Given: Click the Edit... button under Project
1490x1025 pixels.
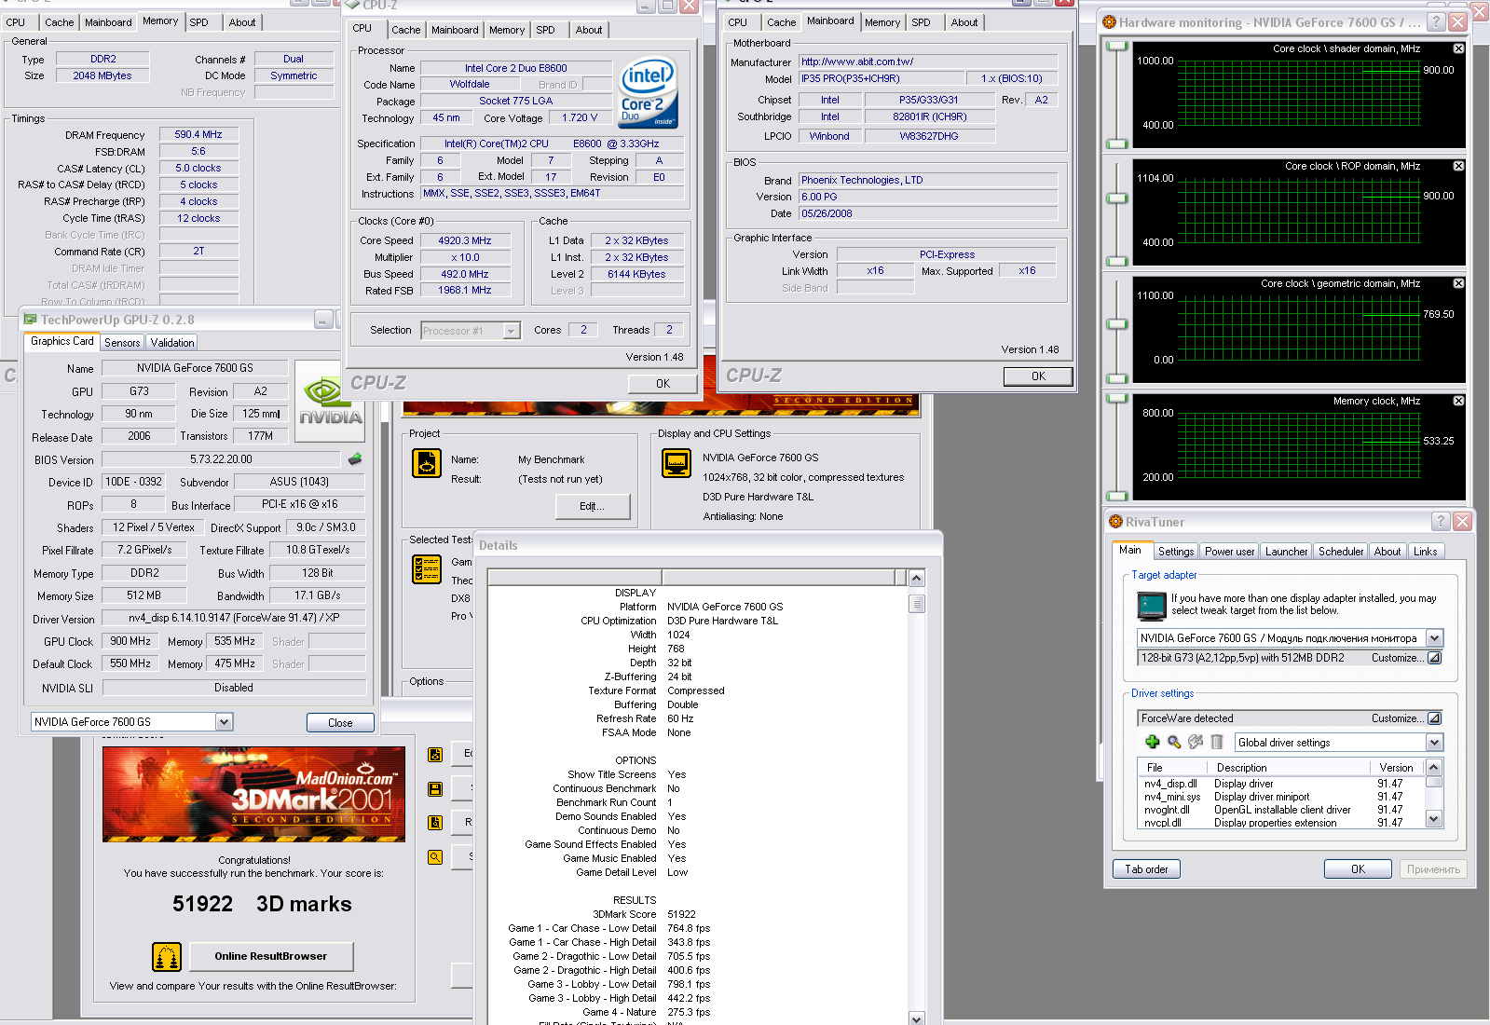Looking at the screenshot, I should (x=592, y=507).
